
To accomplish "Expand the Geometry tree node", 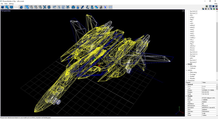I will (189, 66).
